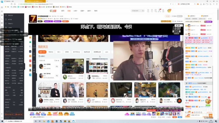The width and height of the screenshot is (219, 123).
Task: Open the POD stream thumbnail
Action: (49, 90)
